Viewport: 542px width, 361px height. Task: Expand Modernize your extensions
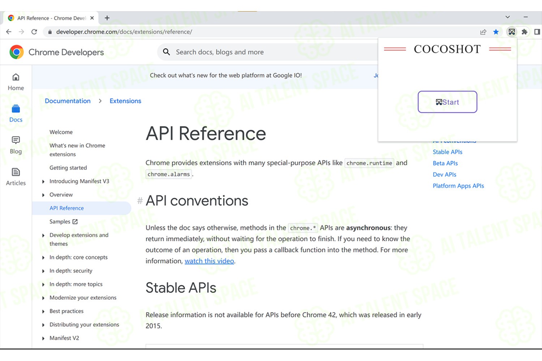(x=43, y=298)
